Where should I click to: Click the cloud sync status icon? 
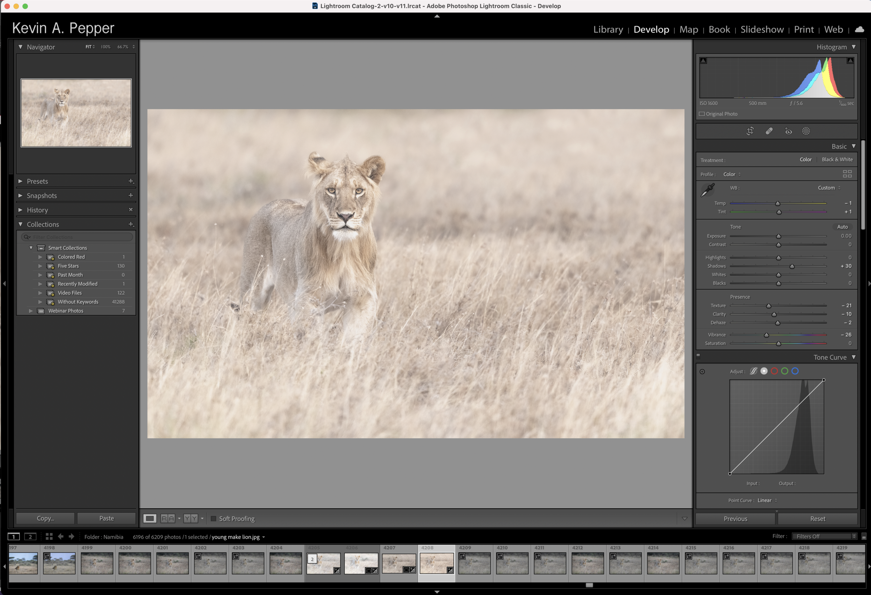coord(860,29)
